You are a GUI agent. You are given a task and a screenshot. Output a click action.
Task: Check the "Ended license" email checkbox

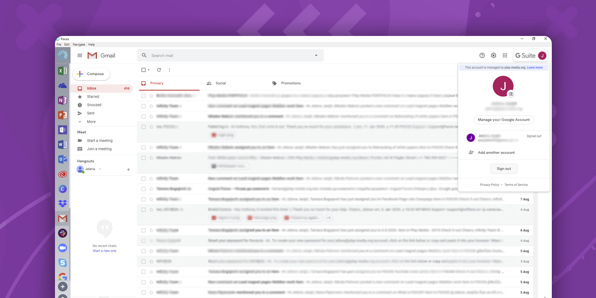pos(143,210)
